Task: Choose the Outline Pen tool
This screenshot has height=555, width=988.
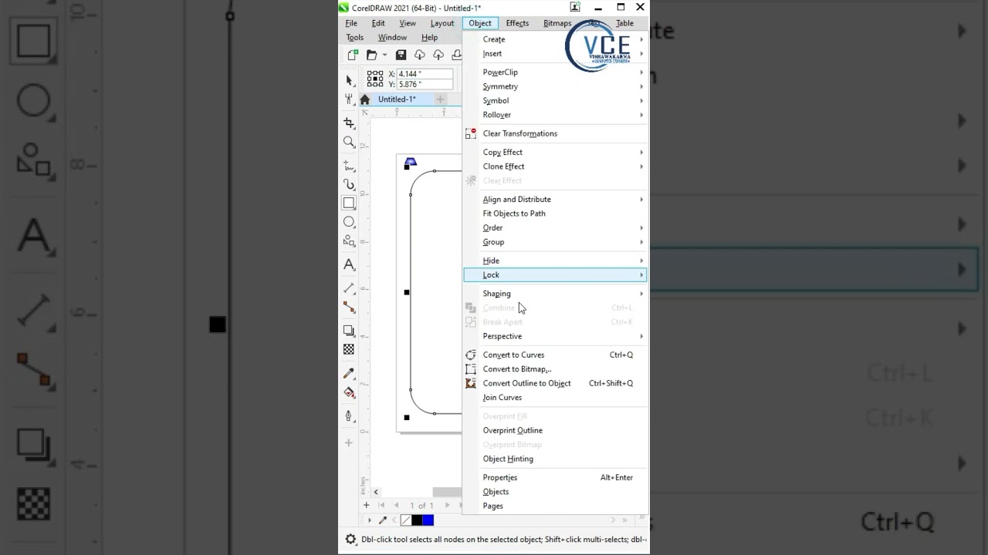Action: (x=349, y=416)
